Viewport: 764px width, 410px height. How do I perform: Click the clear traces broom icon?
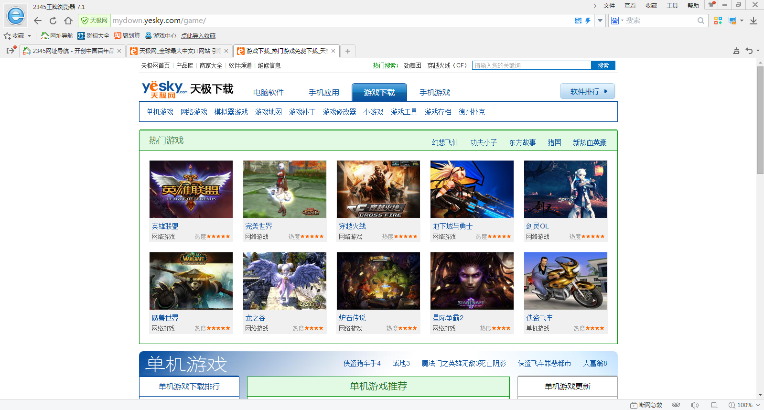tap(736, 51)
